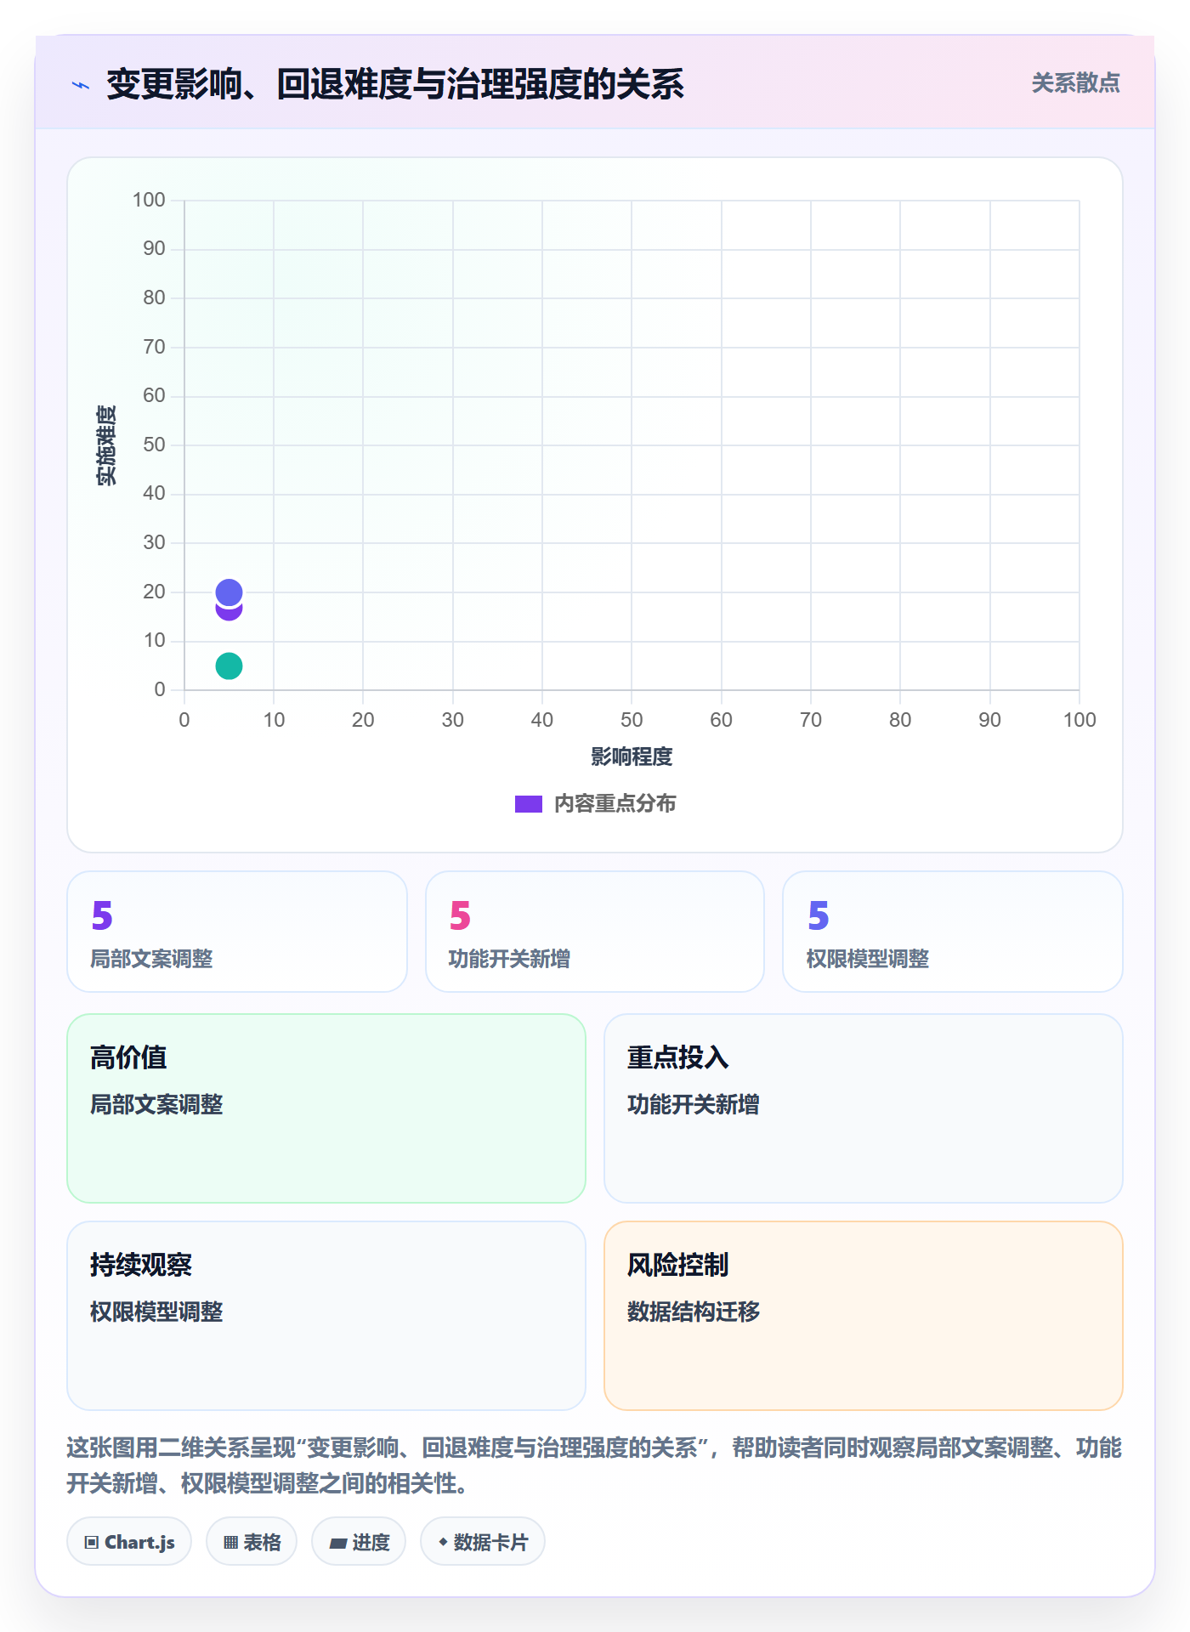
Task: Select the 重点投入 quadrant card heading
Action: (677, 1057)
